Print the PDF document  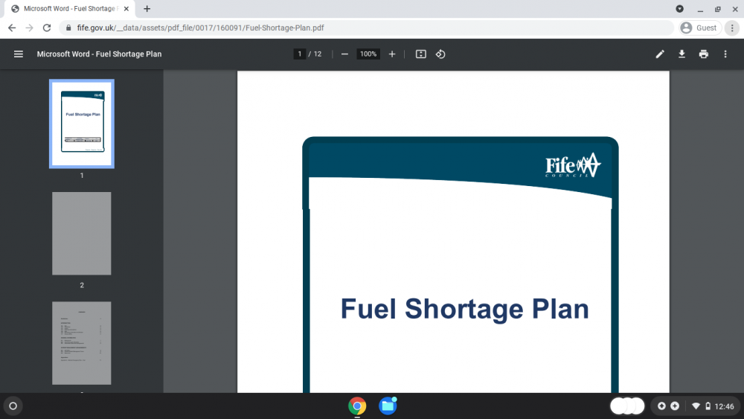[704, 54]
